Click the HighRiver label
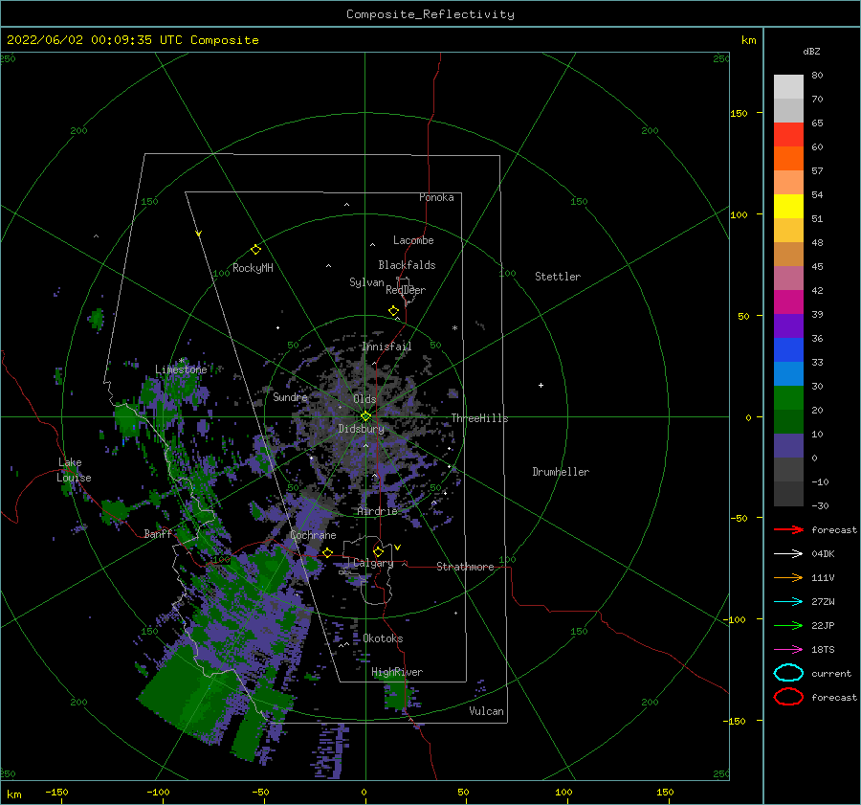The width and height of the screenshot is (861, 805). point(397,672)
